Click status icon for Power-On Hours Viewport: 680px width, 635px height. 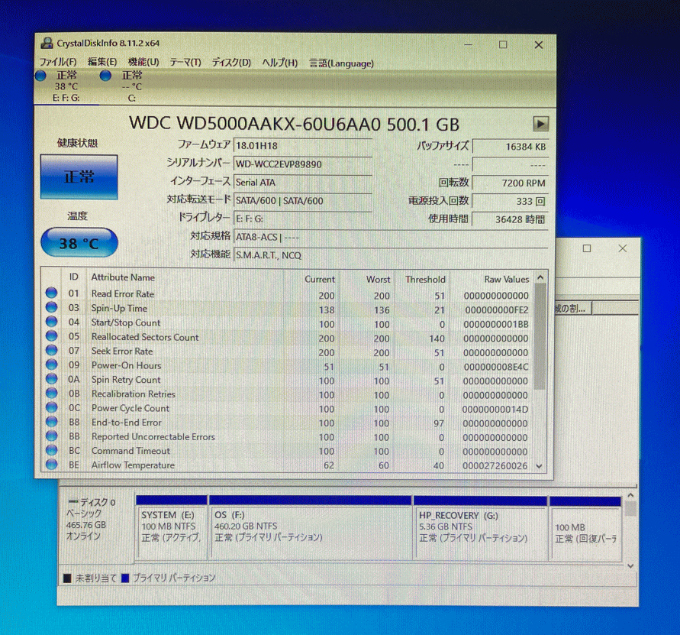click(51, 364)
